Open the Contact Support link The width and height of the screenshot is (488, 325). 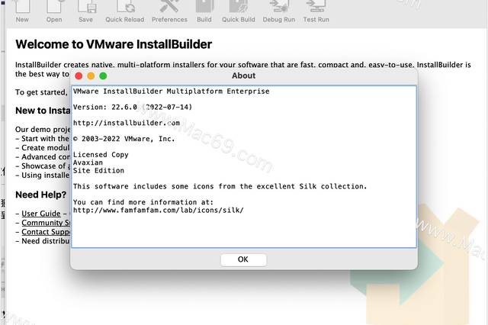pos(46,232)
